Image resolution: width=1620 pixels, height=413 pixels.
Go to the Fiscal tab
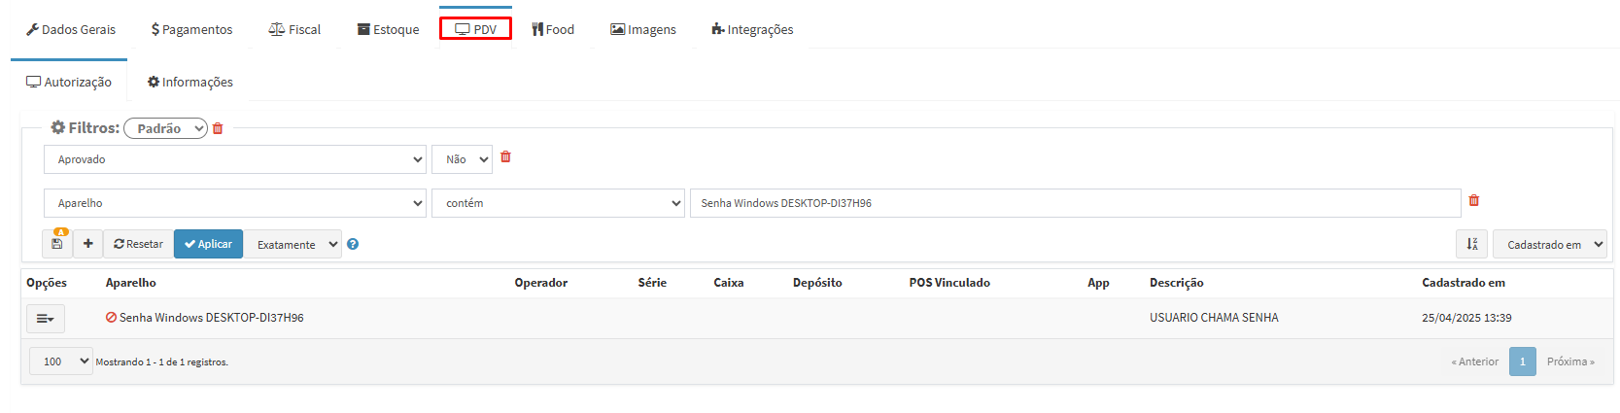[x=294, y=30]
